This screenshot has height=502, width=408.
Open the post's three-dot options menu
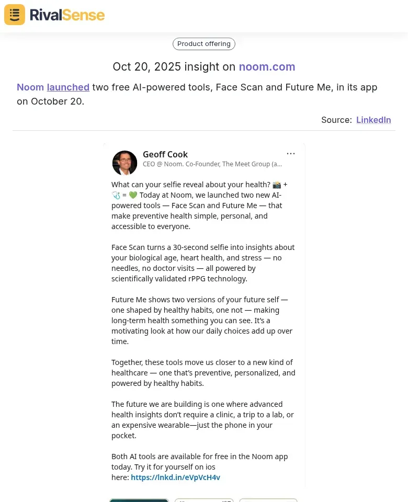[x=291, y=154]
